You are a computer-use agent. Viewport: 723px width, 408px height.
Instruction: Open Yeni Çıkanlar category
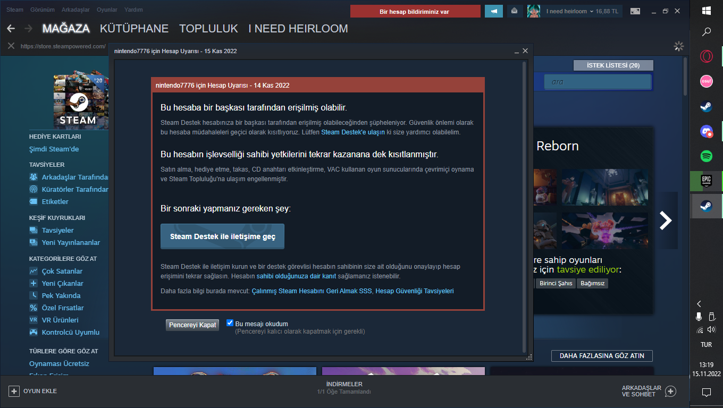(56, 283)
